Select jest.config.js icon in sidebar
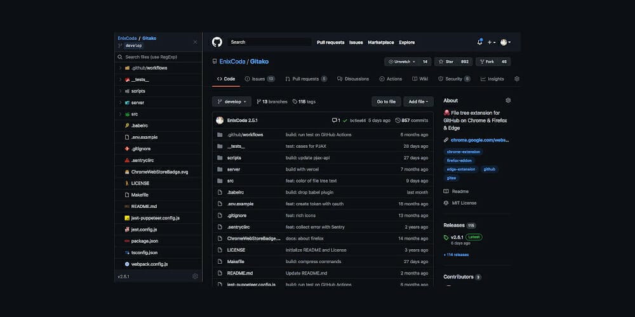The image size is (635, 317). point(127,230)
